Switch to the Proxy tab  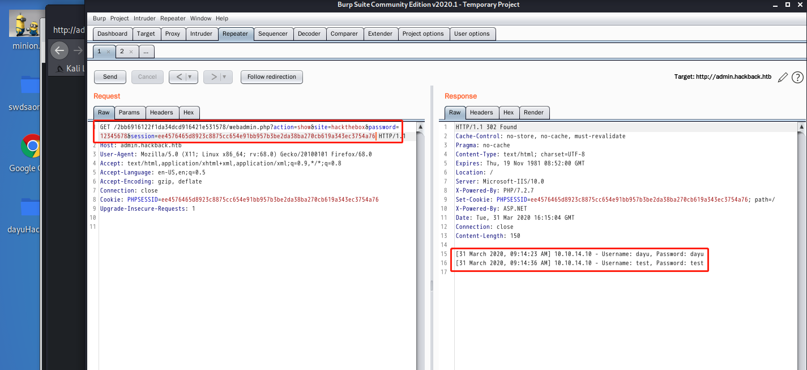tap(173, 34)
